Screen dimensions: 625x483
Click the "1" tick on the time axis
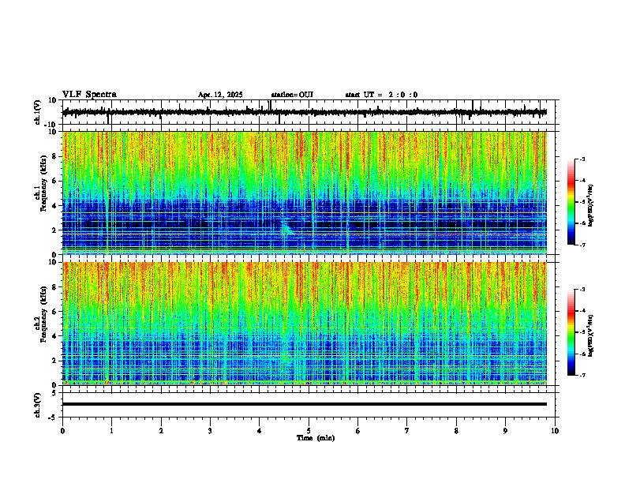point(111,431)
